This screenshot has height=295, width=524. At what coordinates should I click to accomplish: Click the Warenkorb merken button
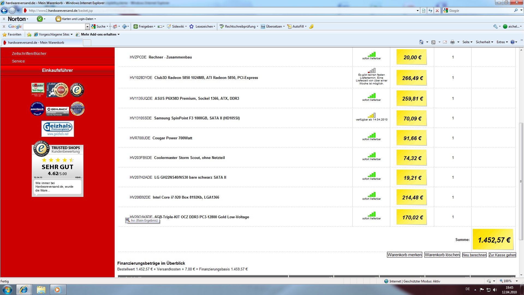click(404, 255)
